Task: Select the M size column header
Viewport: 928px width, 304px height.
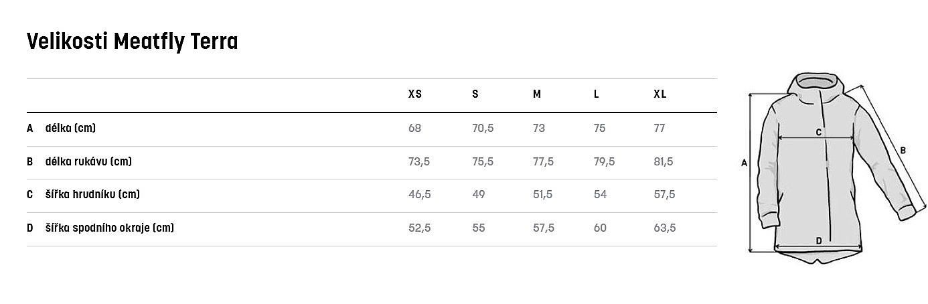Action: point(537,94)
